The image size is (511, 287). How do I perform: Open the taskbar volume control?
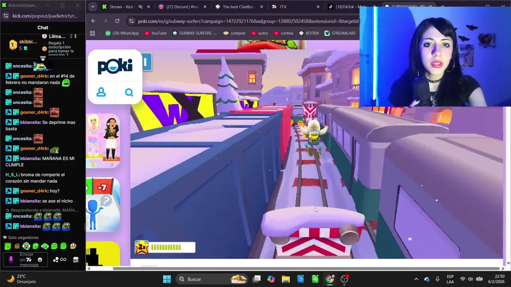coord(470,279)
